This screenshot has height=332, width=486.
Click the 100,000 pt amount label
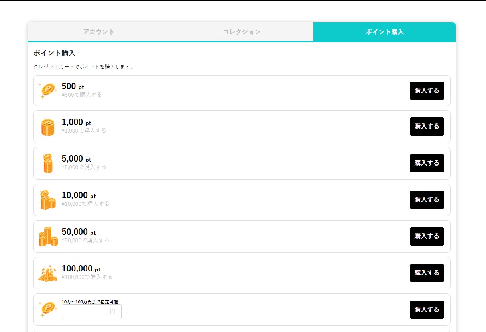coord(81,269)
